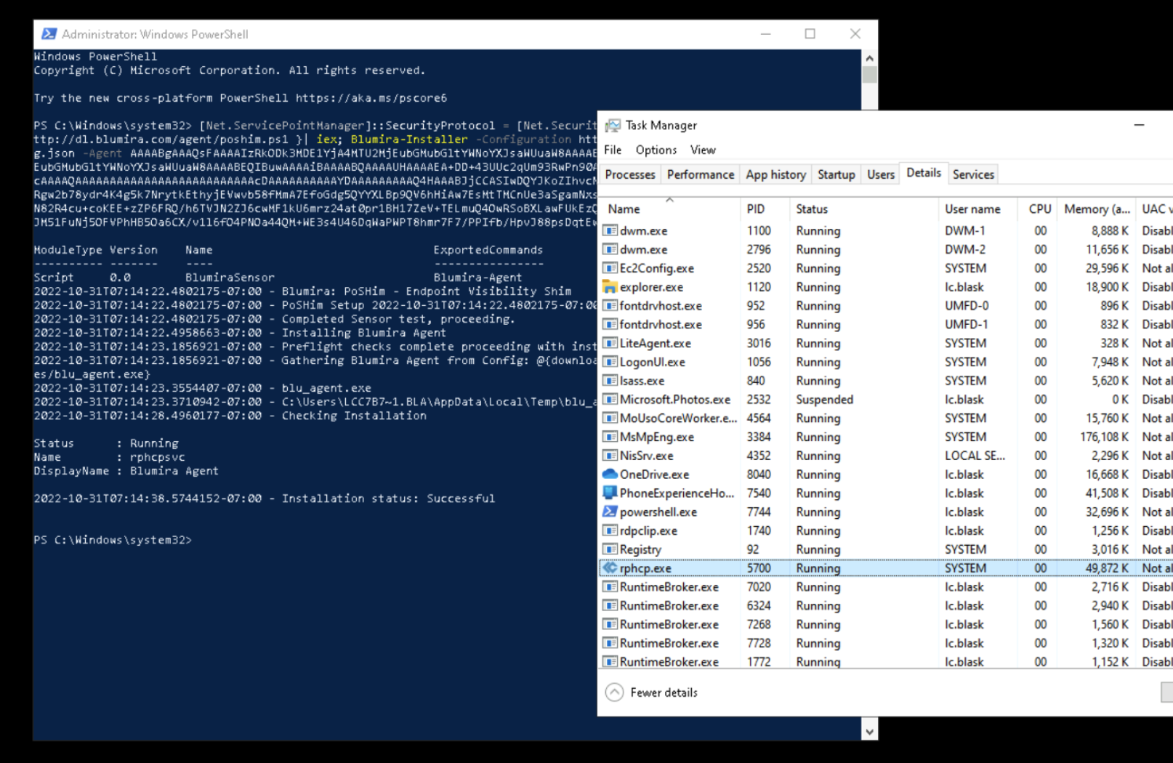Switch to the Performance tab

coord(700,174)
